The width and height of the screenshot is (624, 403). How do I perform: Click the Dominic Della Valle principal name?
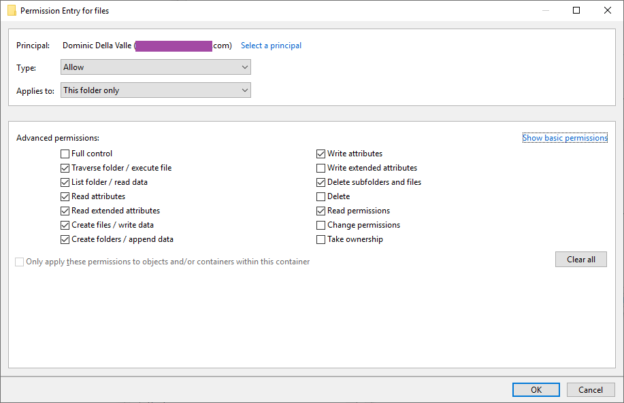tap(97, 46)
